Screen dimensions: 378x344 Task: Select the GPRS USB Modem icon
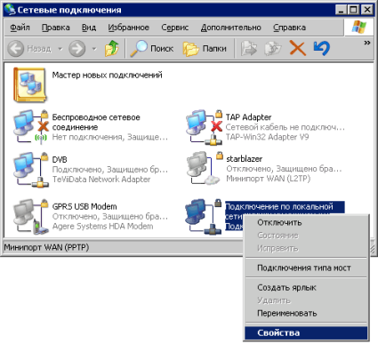pos(31,217)
